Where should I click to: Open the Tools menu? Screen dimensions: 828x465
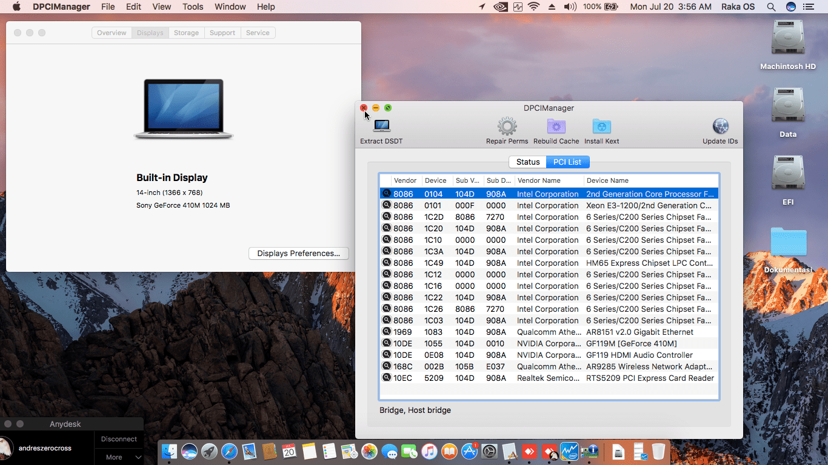(x=193, y=7)
